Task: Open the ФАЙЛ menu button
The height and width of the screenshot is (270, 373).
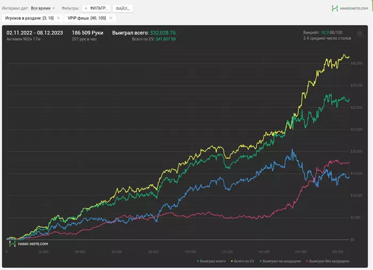Action: pos(123,9)
